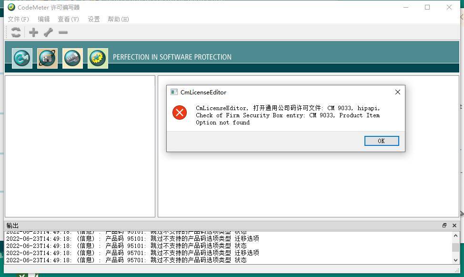
Task: Click the output log scroll down arrow
Action: pyautogui.click(x=455, y=260)
